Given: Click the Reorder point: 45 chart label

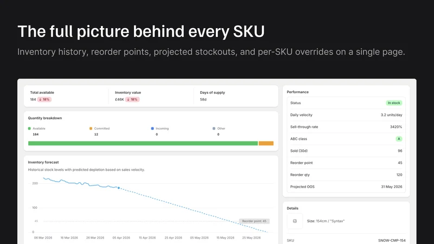Looking at the screenshot, I should (x=254, y=221).
